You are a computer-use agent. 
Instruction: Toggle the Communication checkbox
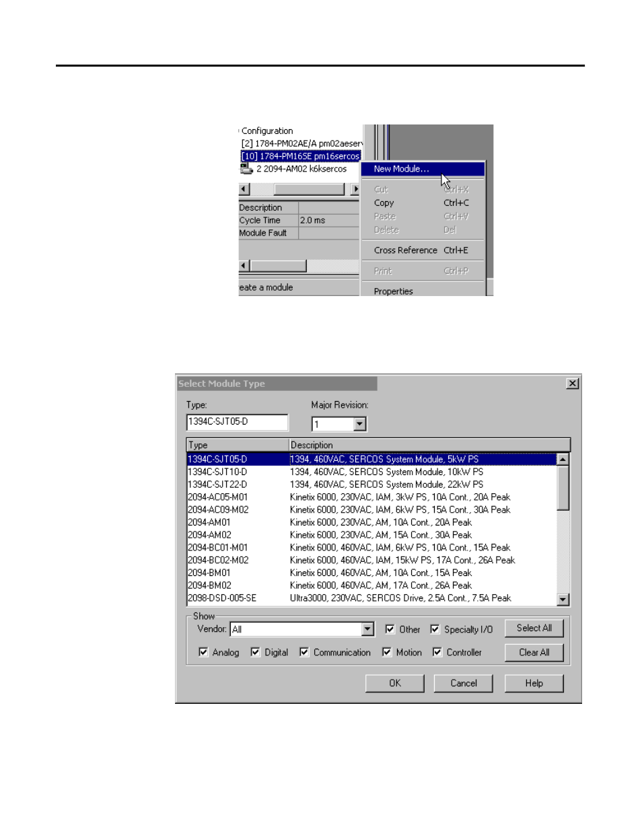[x=304, y=652]
